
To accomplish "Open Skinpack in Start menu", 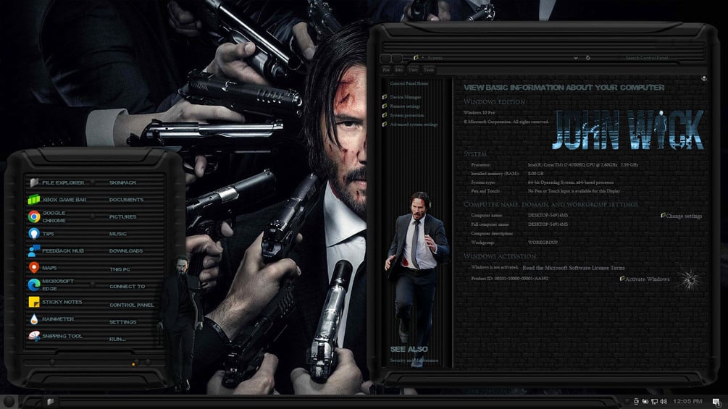I will pos(122,182).
